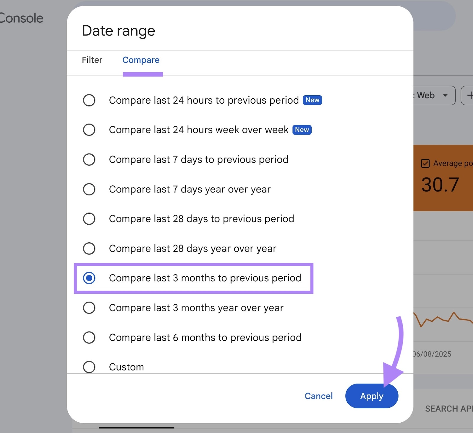Click the selected 3 months comparison radio
The height and width of the screenshot is (433, 473).
[89, 278]
